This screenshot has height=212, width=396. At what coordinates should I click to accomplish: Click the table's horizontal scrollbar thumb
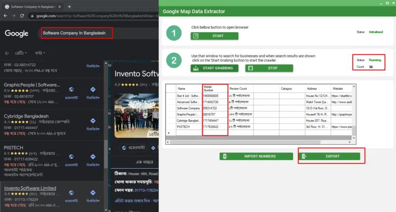(246, 142)
